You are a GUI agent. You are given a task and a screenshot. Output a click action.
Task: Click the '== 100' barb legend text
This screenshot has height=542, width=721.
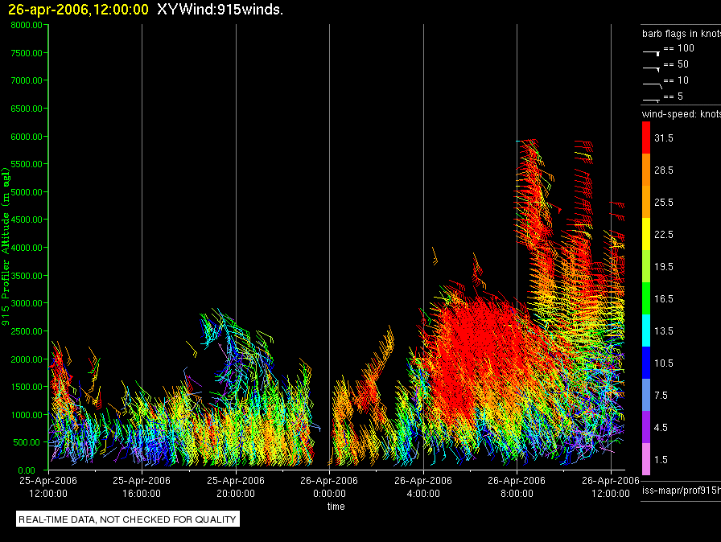tap(678, 48)
